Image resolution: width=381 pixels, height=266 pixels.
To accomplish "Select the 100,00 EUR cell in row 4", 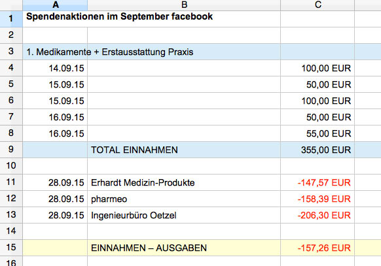I will coord(317,68).
